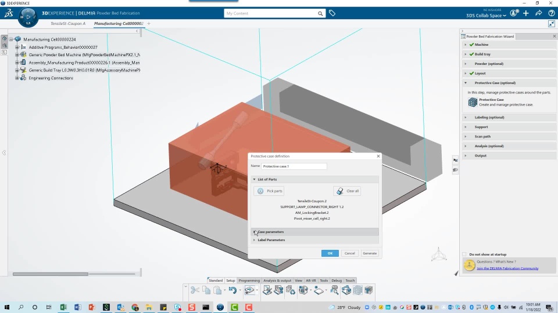Image resolution: width=558 pixels, height=313 pixels.
Task: Click the lattice grid cube icon
Action: (x=357, y=290)
